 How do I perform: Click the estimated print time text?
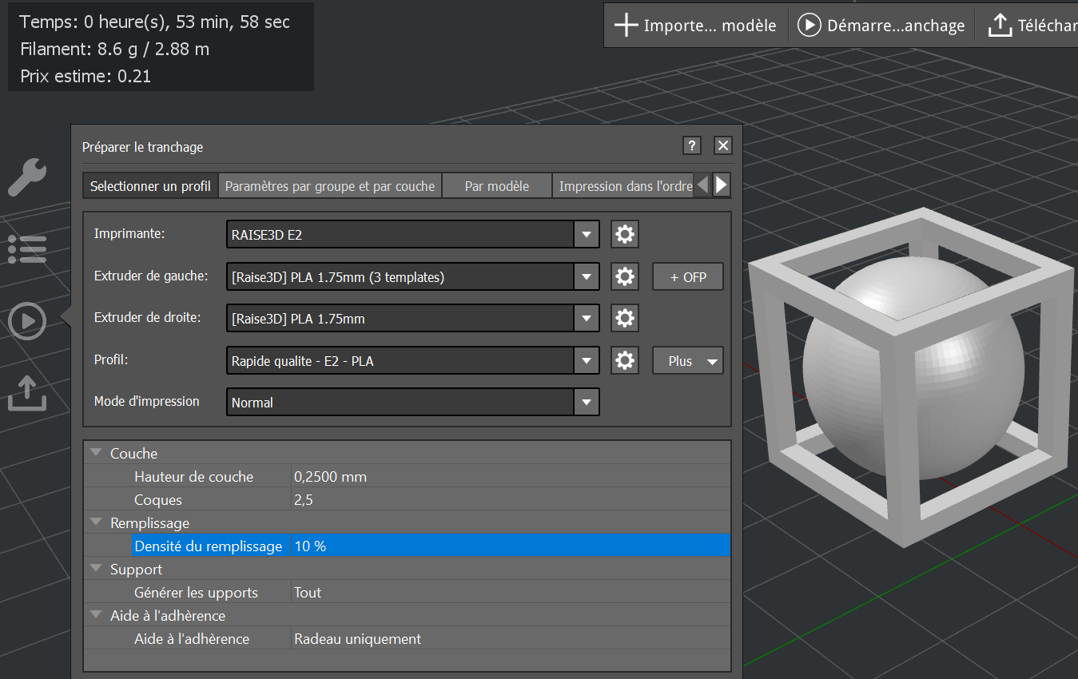click(x=155, y=22)
